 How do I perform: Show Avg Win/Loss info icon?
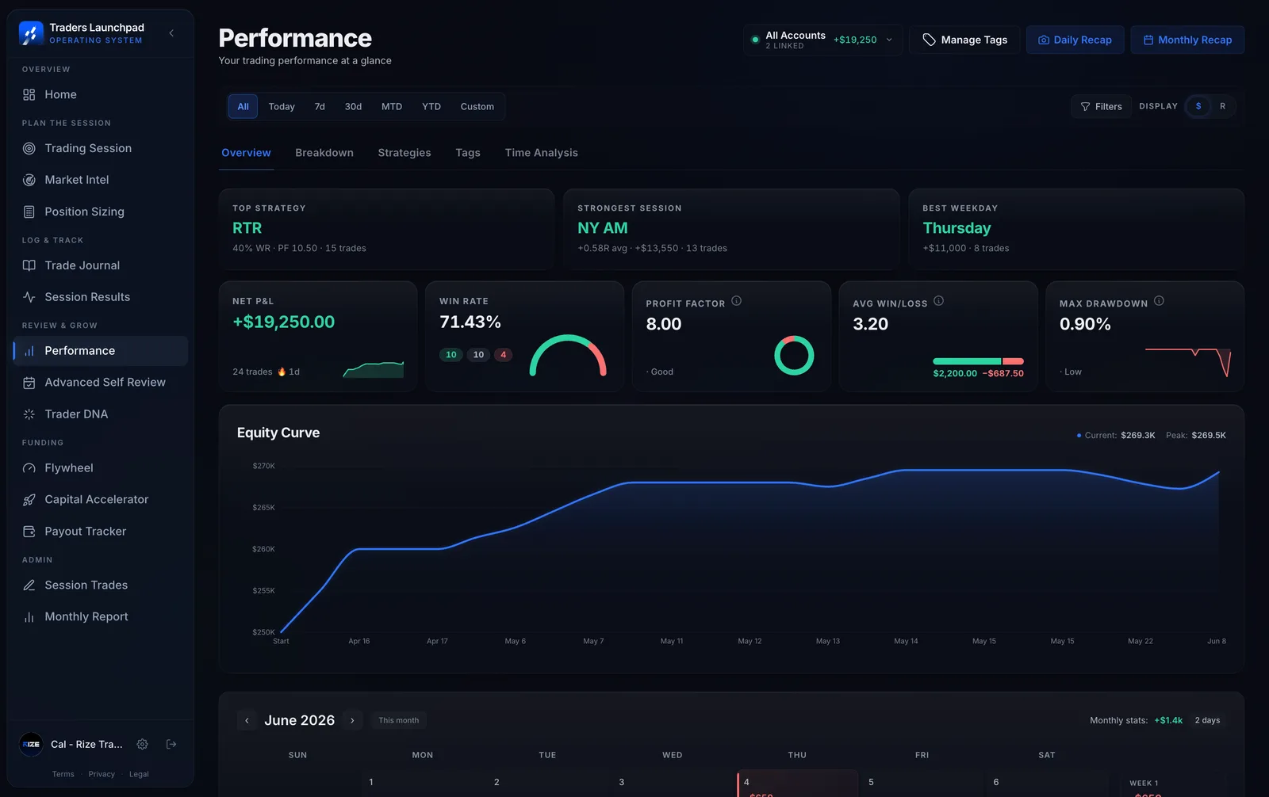(939, 301)
